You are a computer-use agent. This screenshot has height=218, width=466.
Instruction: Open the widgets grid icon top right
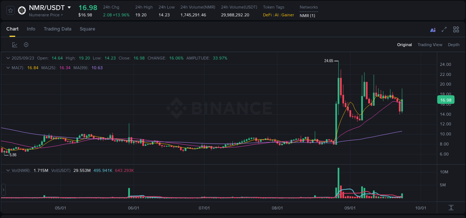456,29
